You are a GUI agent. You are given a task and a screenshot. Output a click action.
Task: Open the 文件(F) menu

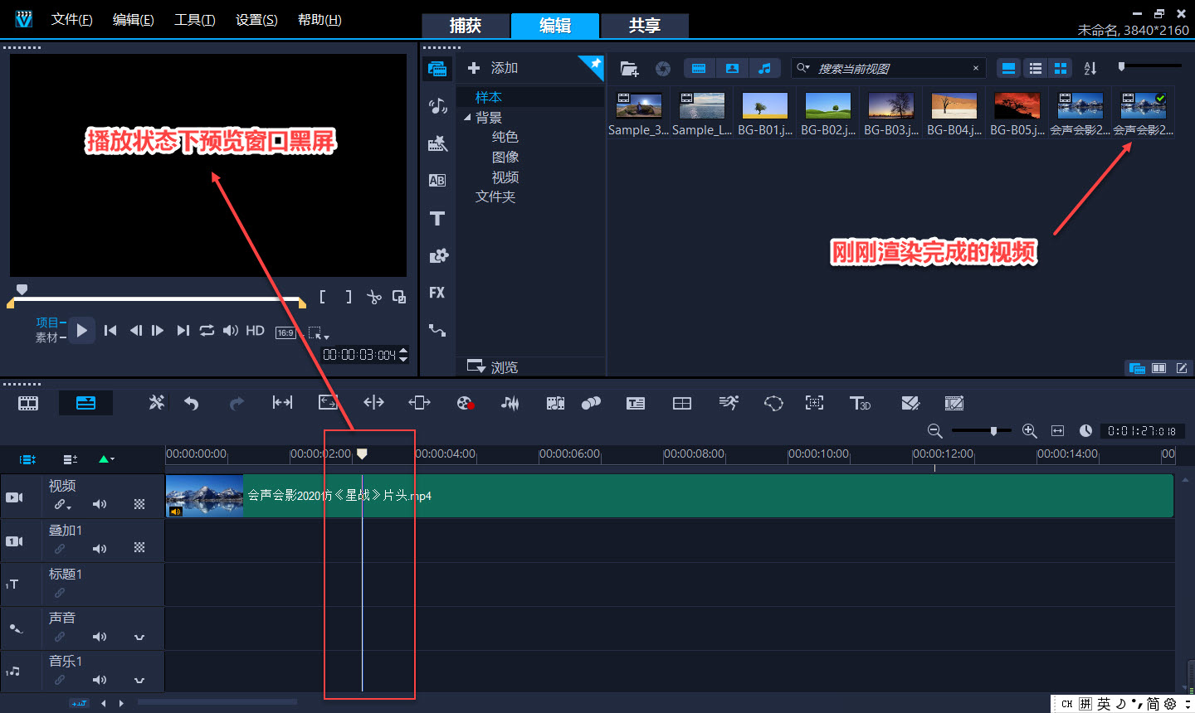[71, 20]
